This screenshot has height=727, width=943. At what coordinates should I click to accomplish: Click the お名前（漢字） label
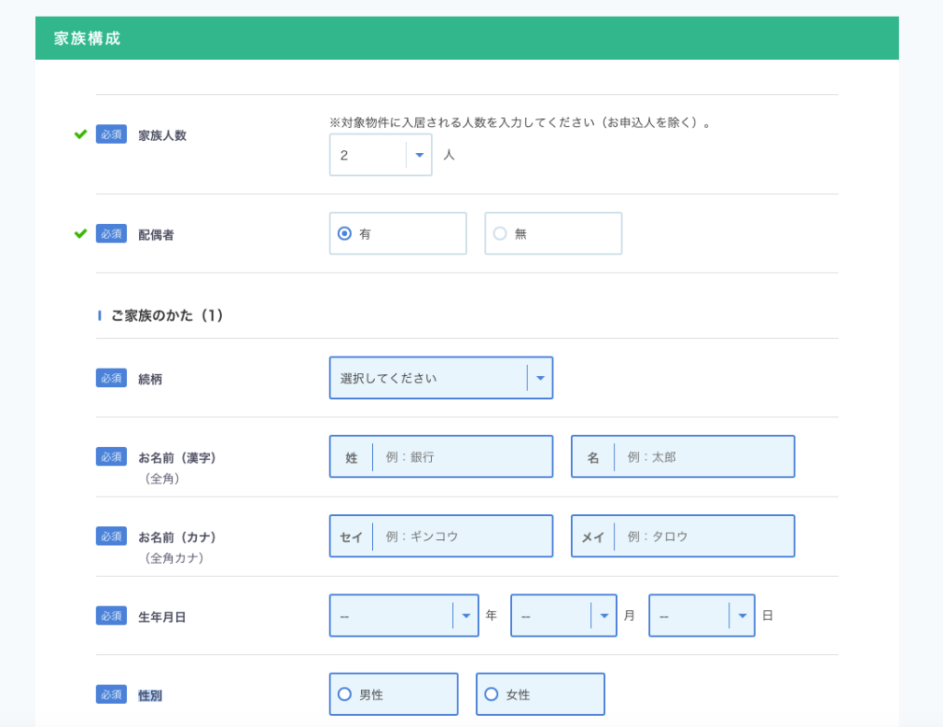178,458
